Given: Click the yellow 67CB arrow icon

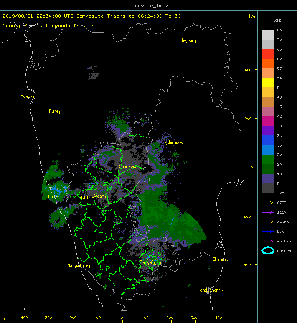Looking at the screenshot, I should pos(268,203).
